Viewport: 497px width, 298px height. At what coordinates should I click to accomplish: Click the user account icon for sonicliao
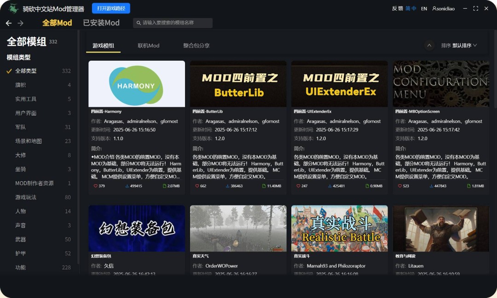coord(434,8)
